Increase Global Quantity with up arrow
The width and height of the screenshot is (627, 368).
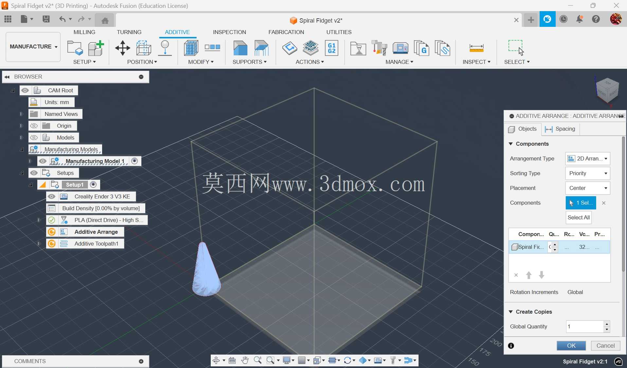pyautogui.click(x=607, y=324)
